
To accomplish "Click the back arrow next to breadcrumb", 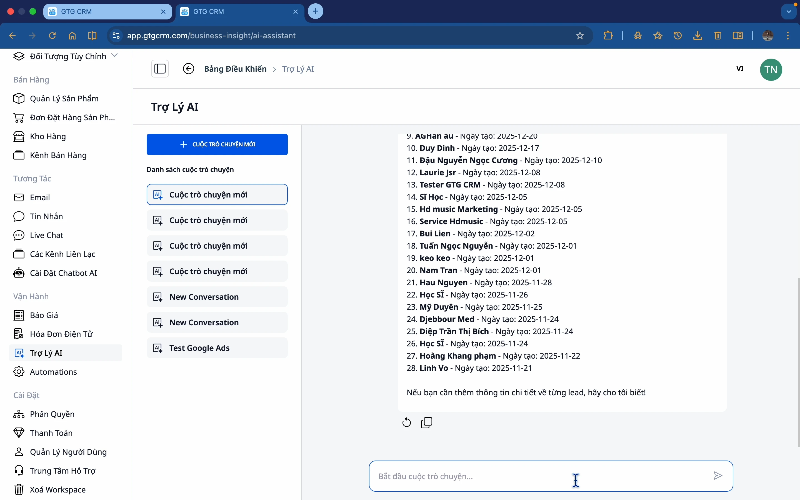I will (x=188, y=69).
